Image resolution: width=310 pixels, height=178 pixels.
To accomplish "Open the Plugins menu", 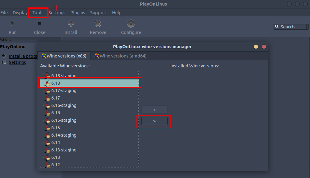I will (x=77, y=13).
